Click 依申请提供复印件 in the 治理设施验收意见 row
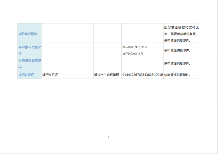218x154 pixels. pyautogui.click(x=177, y=63)
